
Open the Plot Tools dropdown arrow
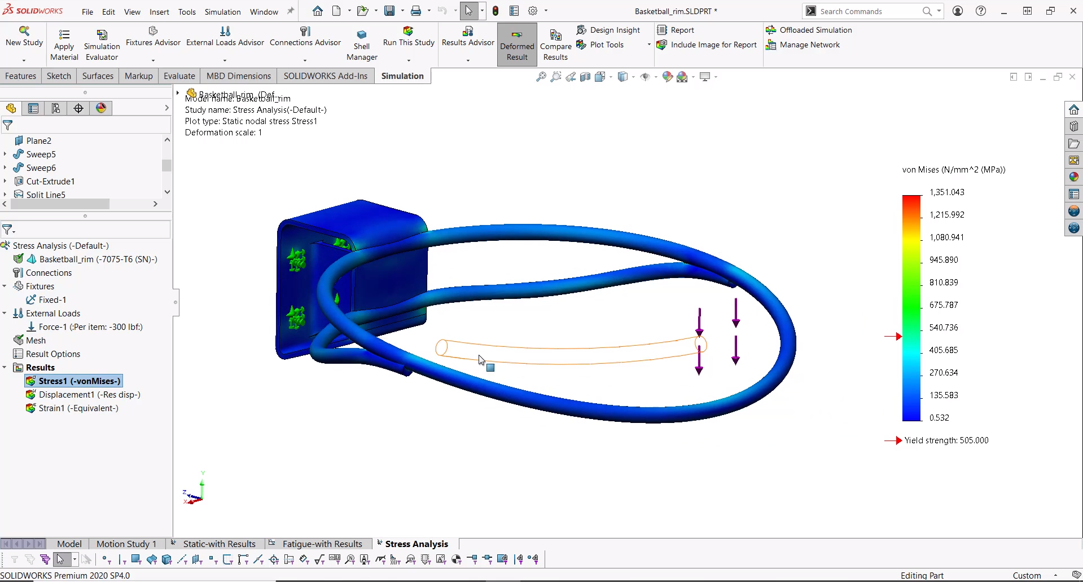click(x=649, y=45)
